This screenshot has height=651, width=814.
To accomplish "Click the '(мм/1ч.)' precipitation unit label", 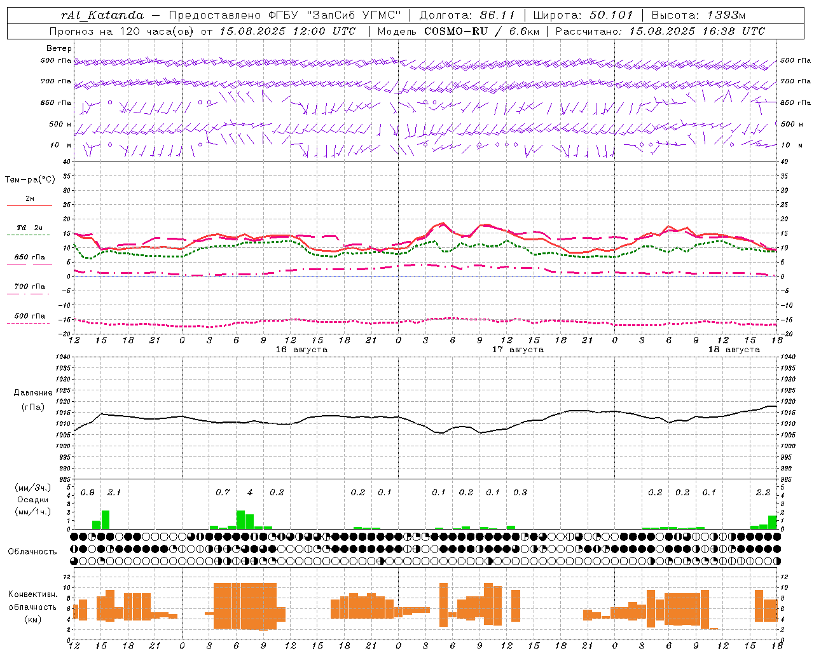I will pos(33,512).
